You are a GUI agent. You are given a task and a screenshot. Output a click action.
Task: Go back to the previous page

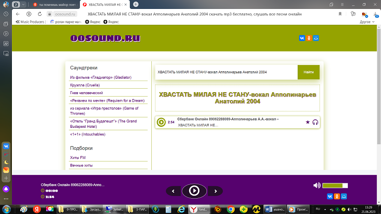tap(18, 14)
